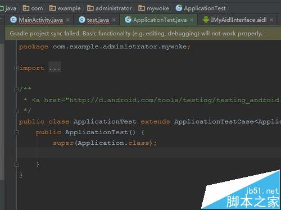Switch to the test.java tab

(x=98, y=20)
